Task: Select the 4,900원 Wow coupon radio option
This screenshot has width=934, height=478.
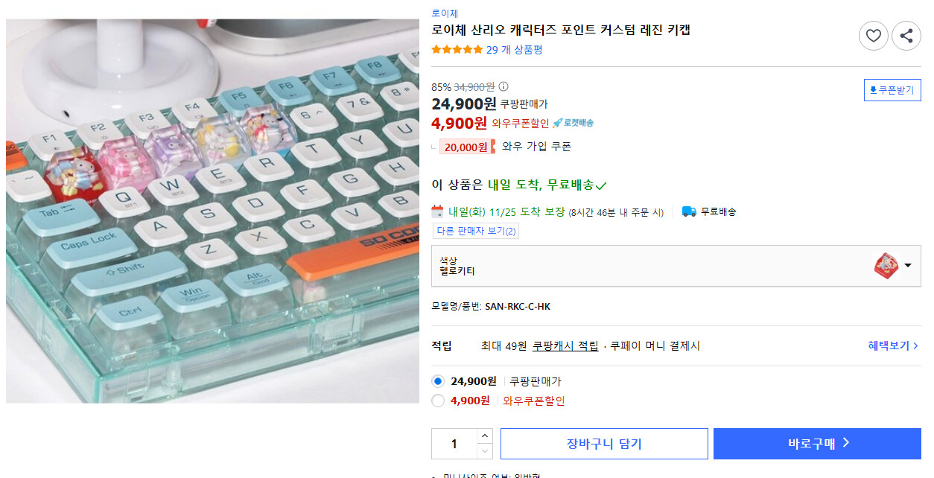Action: pos(438,401)
